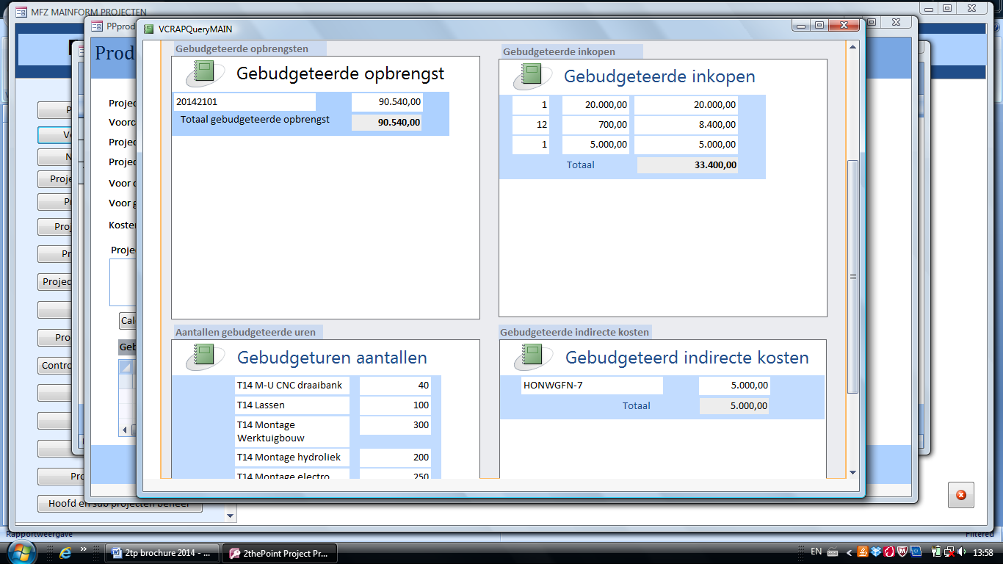Click the T14 Montage hydroliek row
This screenshot has width=1003, height=564.
point(292,458)
